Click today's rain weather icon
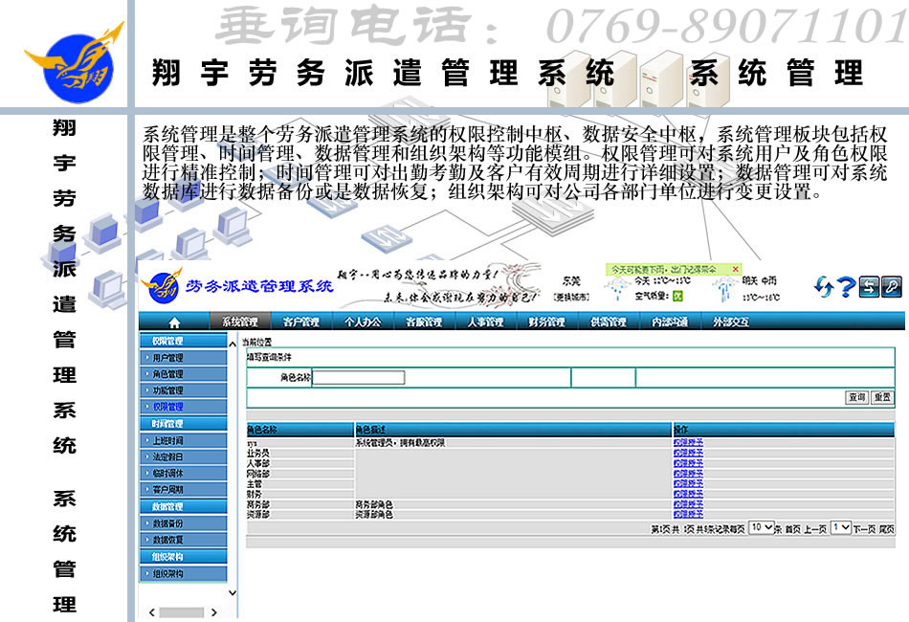Image resolution: width=909 pixels, height=622 pixels. [617, 288]
